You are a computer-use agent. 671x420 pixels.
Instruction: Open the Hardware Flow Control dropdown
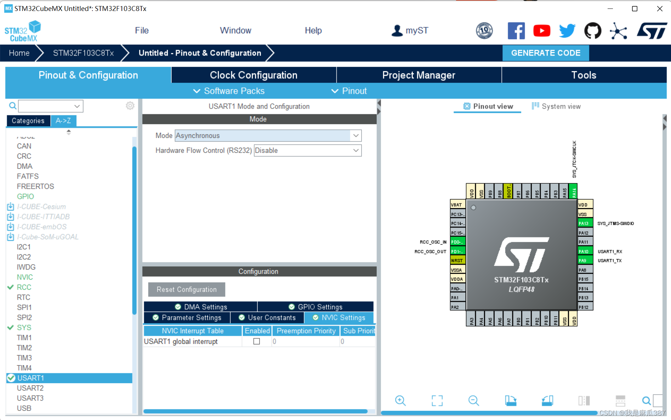pyautogui.click(x=356, y=150)
